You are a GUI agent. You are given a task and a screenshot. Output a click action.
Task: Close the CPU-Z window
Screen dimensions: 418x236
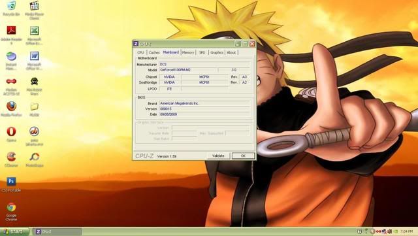tap(252, 44)
